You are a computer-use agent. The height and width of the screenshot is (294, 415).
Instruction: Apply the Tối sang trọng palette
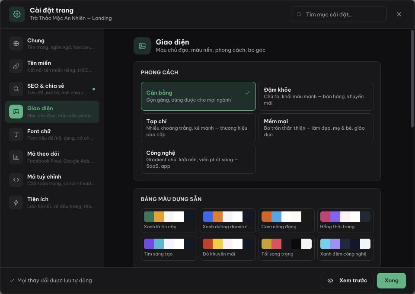pyautogui.click(x=286, y=248)
